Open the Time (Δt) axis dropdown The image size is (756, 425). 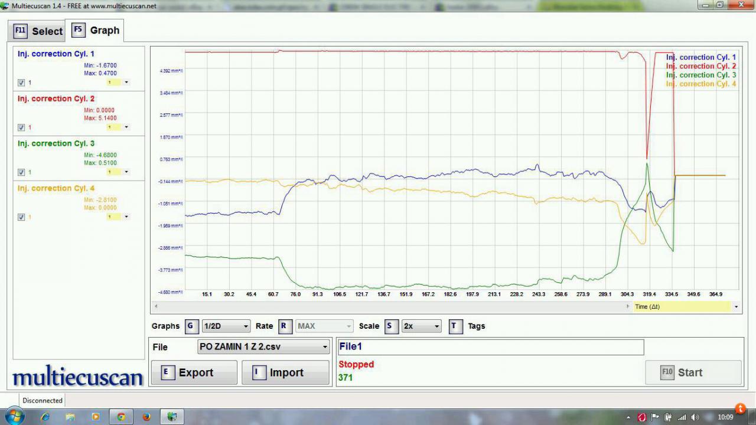687,307
